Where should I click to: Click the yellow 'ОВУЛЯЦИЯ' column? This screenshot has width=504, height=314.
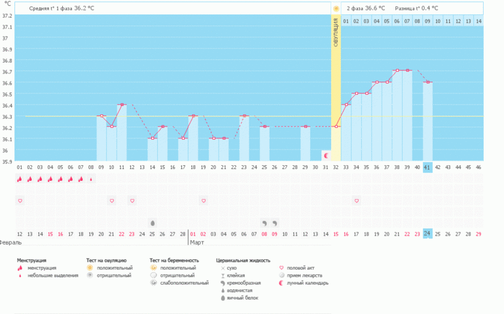(x=336, y=85)
